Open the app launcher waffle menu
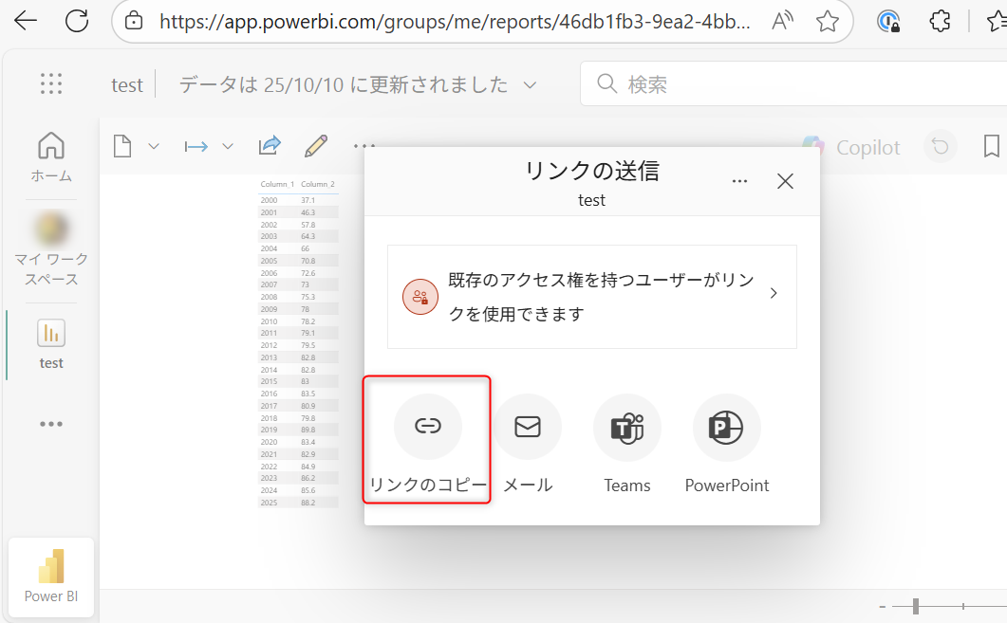 tap(51, 83)
